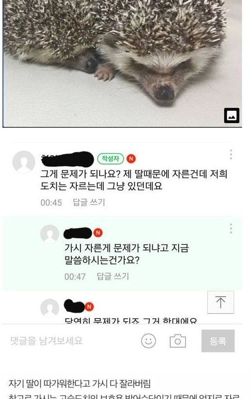
Task: Click the 등록 submit button
Action: click(x=218, y=341)
